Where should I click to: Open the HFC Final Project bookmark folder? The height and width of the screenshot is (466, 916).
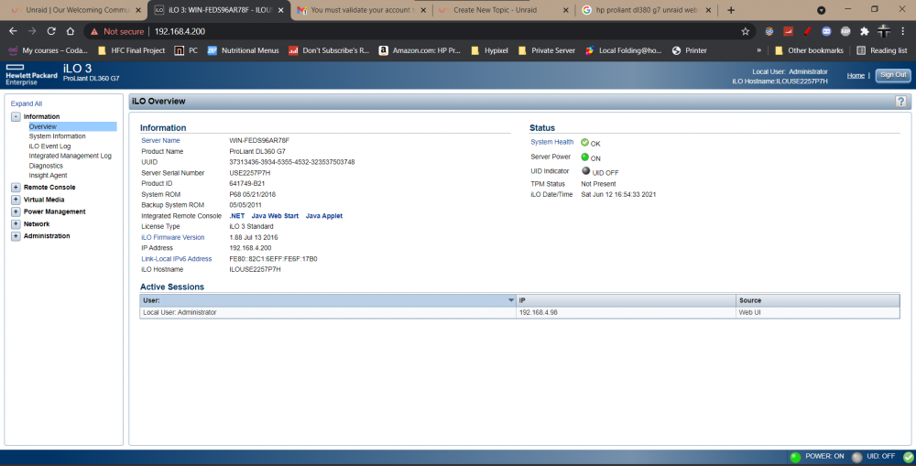point(131,50)
